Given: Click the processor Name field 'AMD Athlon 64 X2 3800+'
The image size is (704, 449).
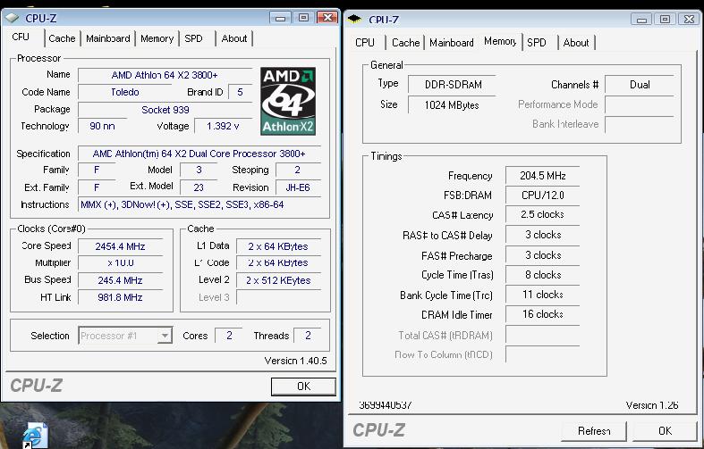Looking at the screenshot, I should point(165,75).
